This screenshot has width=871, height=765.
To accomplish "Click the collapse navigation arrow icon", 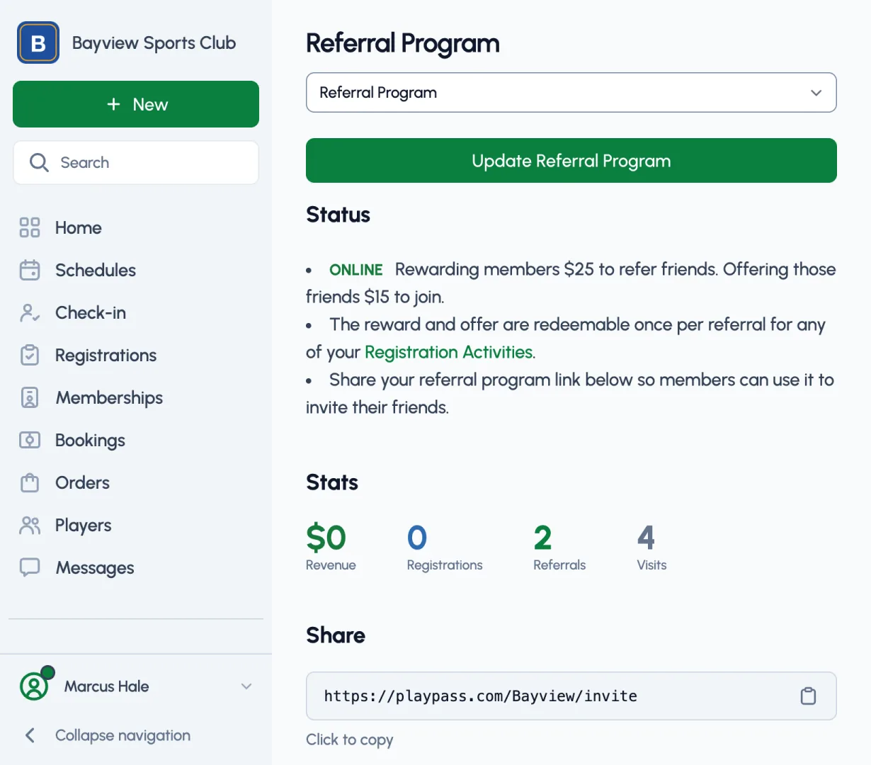I will pos(30,735).
